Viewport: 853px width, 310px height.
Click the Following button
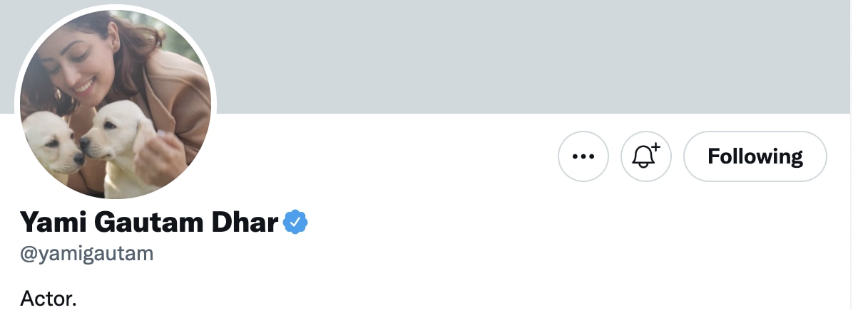point(755,156)
